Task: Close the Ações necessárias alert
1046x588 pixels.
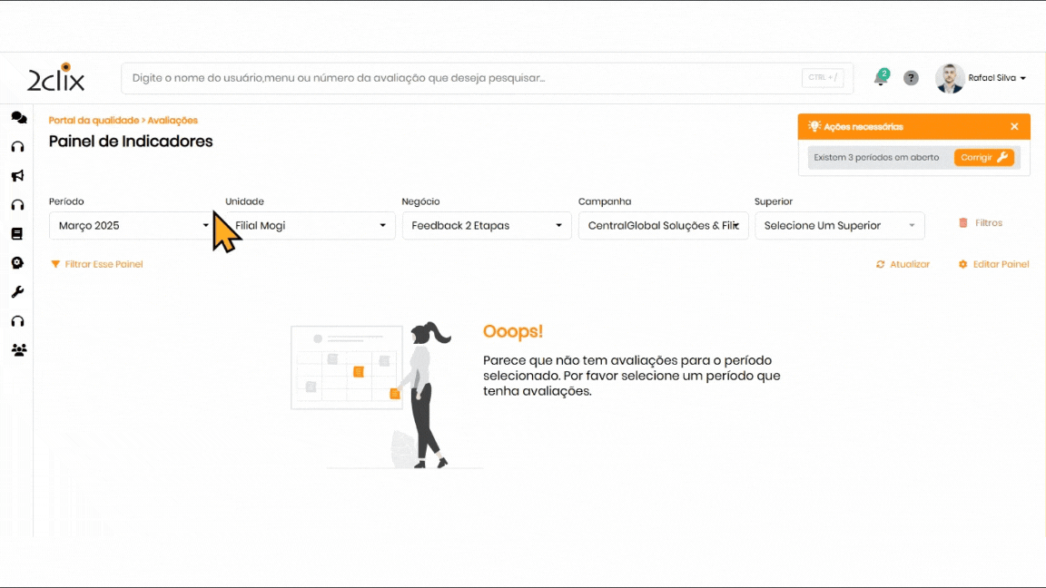Action: pyautogui.click(x=1014, y=127)
